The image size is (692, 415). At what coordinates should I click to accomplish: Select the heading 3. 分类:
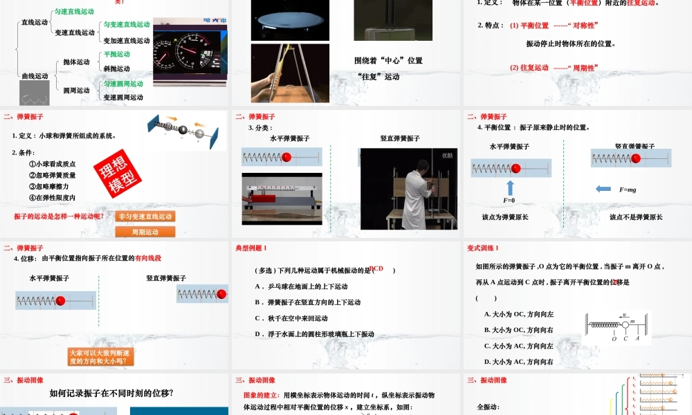(x=260, y=128)
